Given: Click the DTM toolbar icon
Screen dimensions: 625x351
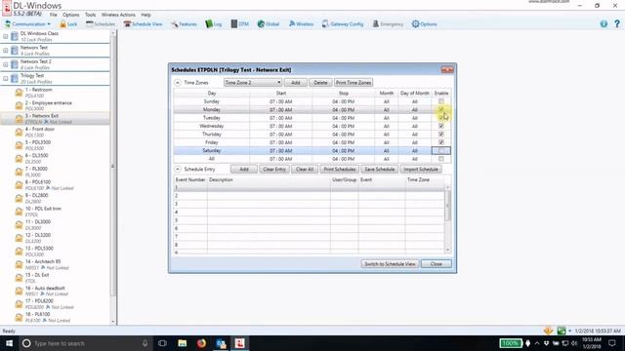Looking at the screenshot, I should click(x=239, y=23).
